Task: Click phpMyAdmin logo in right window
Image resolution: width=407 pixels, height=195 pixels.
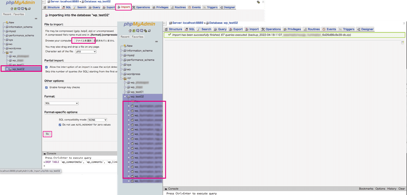Action: [x=139, y=24]
